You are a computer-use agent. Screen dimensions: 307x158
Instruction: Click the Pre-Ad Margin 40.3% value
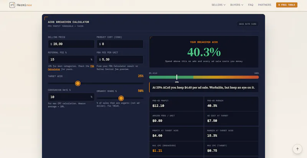[212, 106]
